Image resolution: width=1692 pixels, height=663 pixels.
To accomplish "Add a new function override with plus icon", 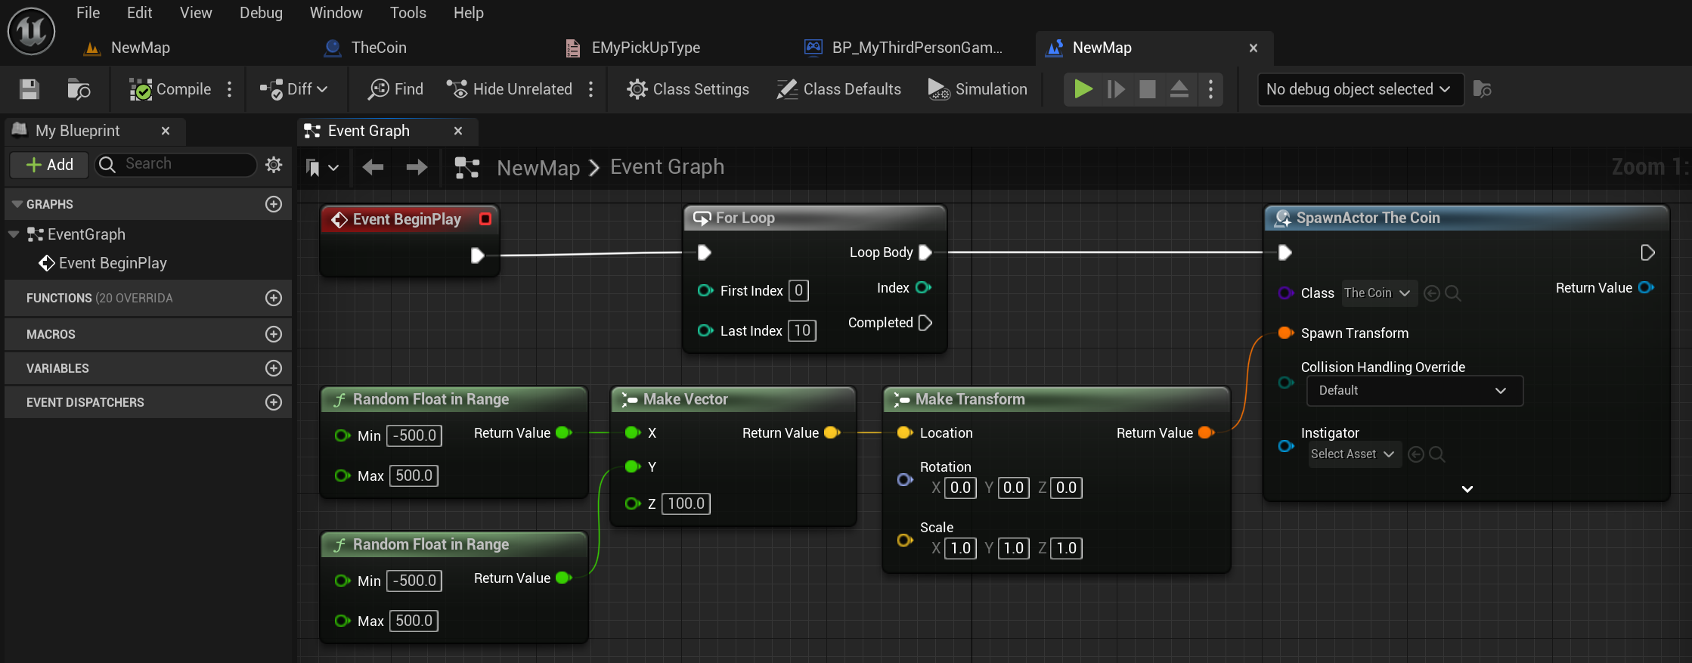I will coord(274,298).
